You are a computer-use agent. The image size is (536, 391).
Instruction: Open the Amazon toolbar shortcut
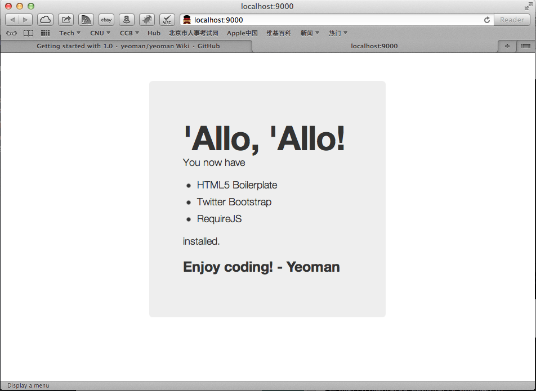click(127, 20)
